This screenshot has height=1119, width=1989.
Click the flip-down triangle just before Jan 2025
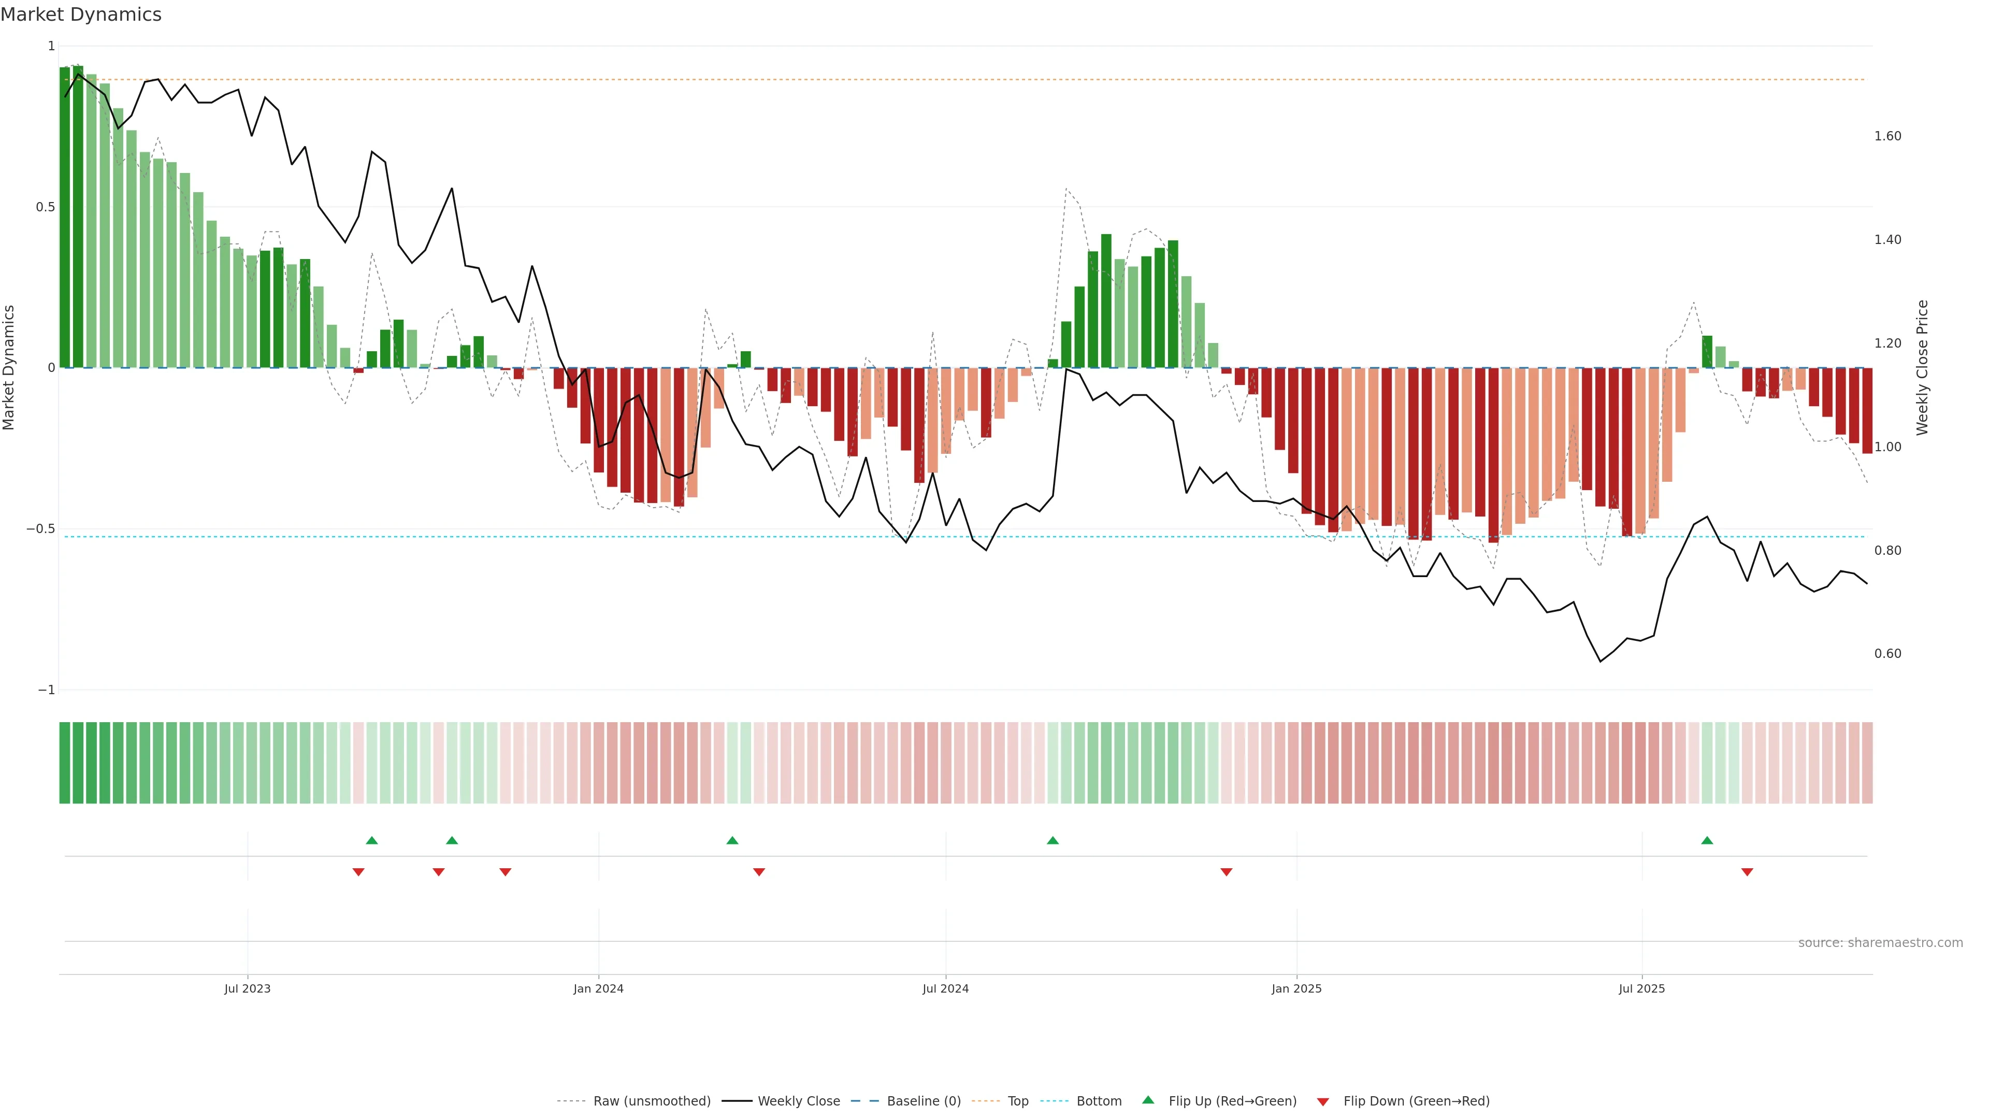click(1226, 872)
